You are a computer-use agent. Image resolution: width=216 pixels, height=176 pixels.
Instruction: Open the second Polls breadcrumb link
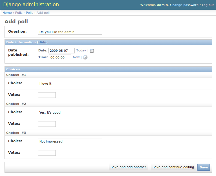click(30, 13)
